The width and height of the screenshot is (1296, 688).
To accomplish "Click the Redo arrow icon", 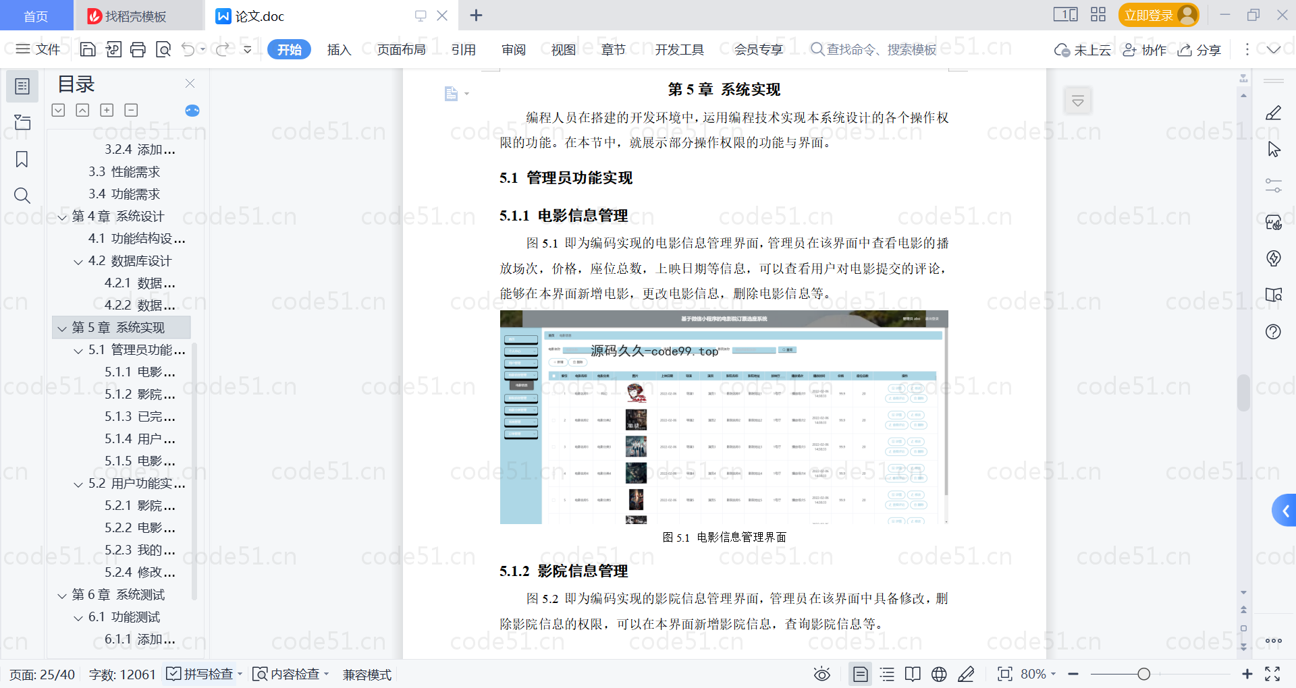I will tap(222, 49).
